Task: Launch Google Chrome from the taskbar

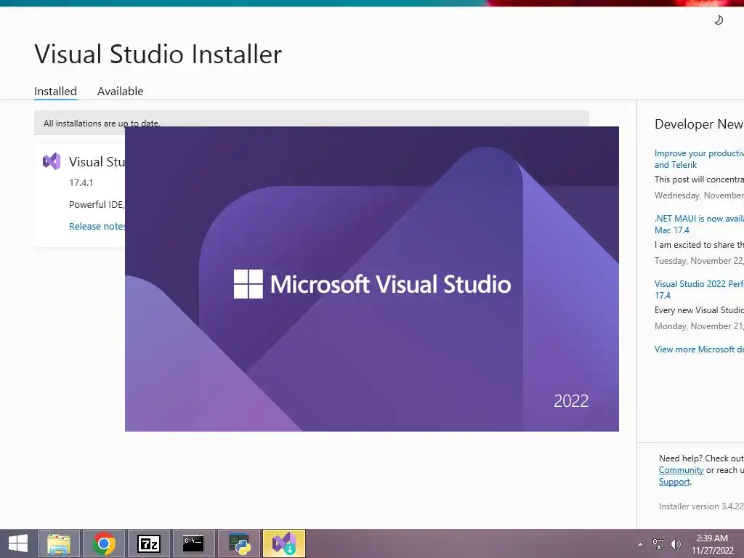Action: tap(104, 543)
